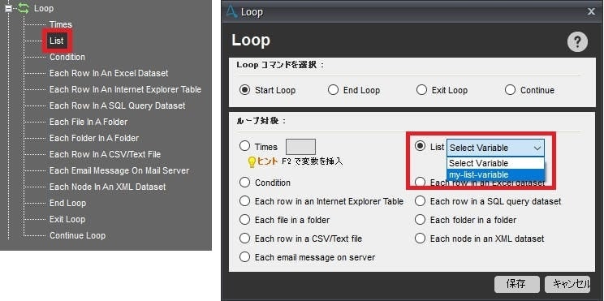Screen dimensions: 604x301
Task: Click the 保存 save button
Action: click(x=517, y=284)
